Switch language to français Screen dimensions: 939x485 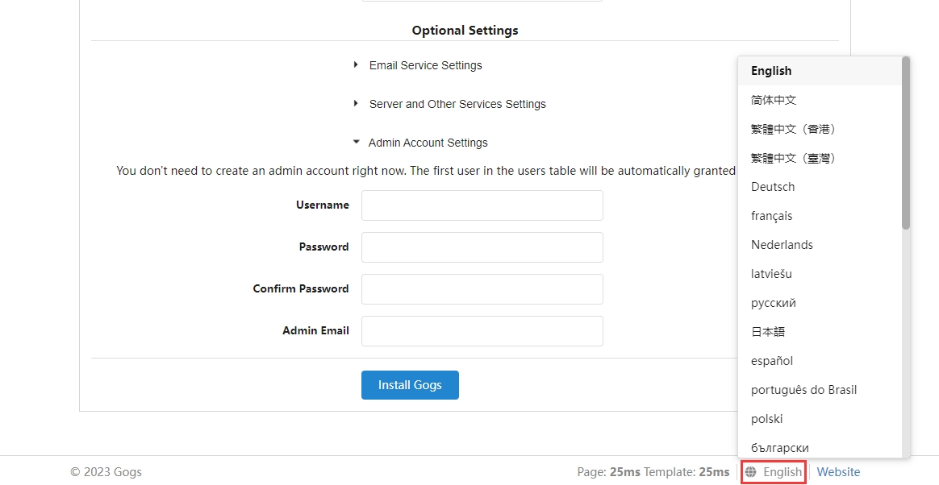pyautogui.click(x=771, y=216)
